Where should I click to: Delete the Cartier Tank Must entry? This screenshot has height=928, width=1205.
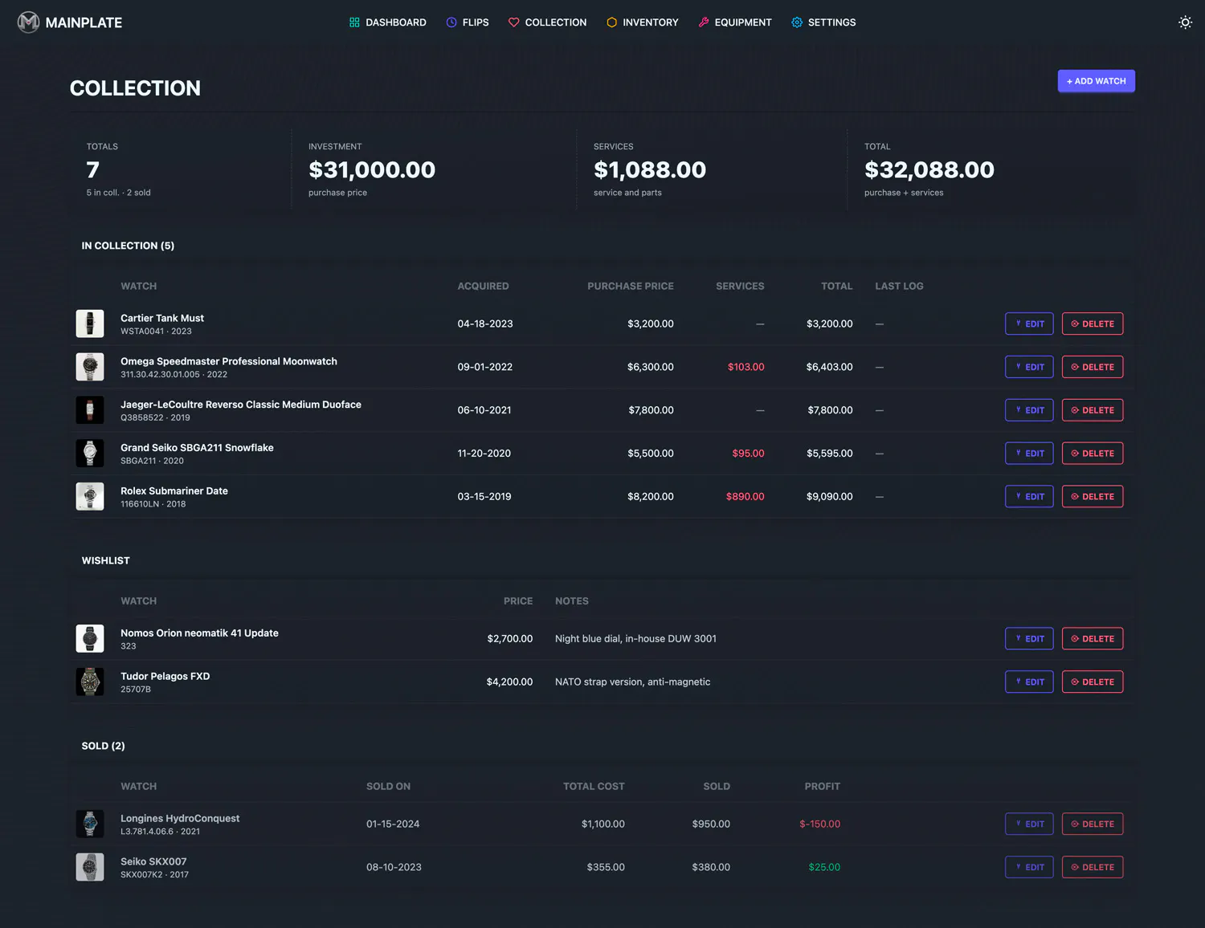(x=1093, y=324)
